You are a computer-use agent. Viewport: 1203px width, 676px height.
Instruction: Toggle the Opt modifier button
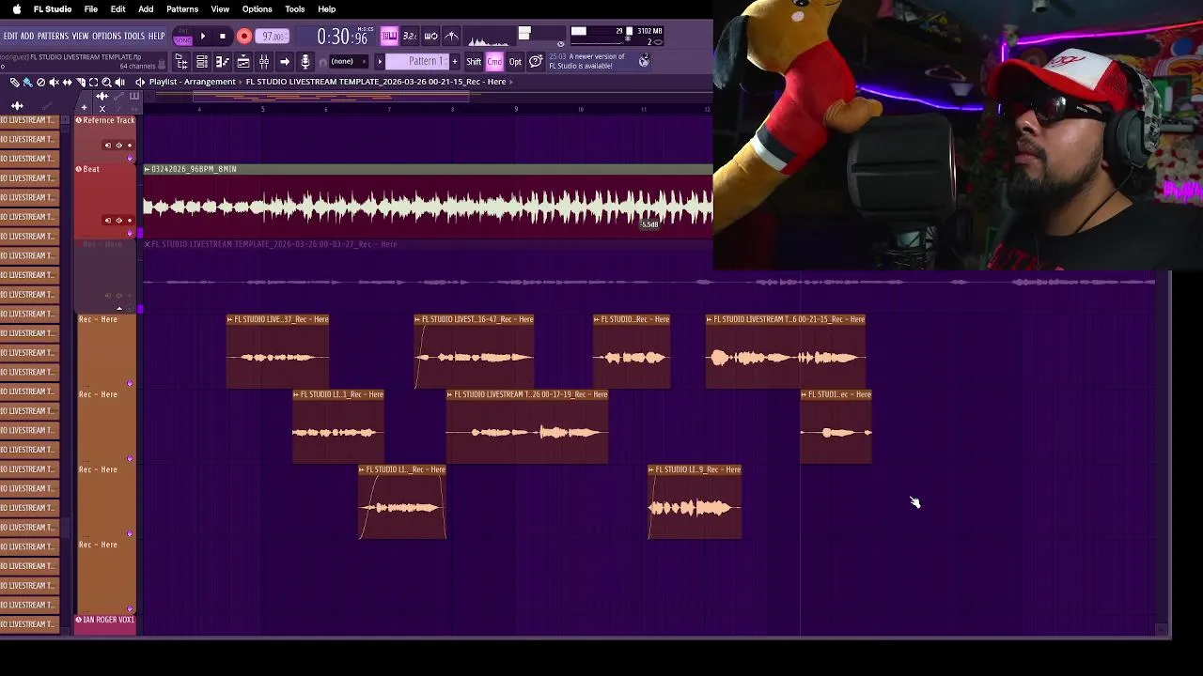515,61
